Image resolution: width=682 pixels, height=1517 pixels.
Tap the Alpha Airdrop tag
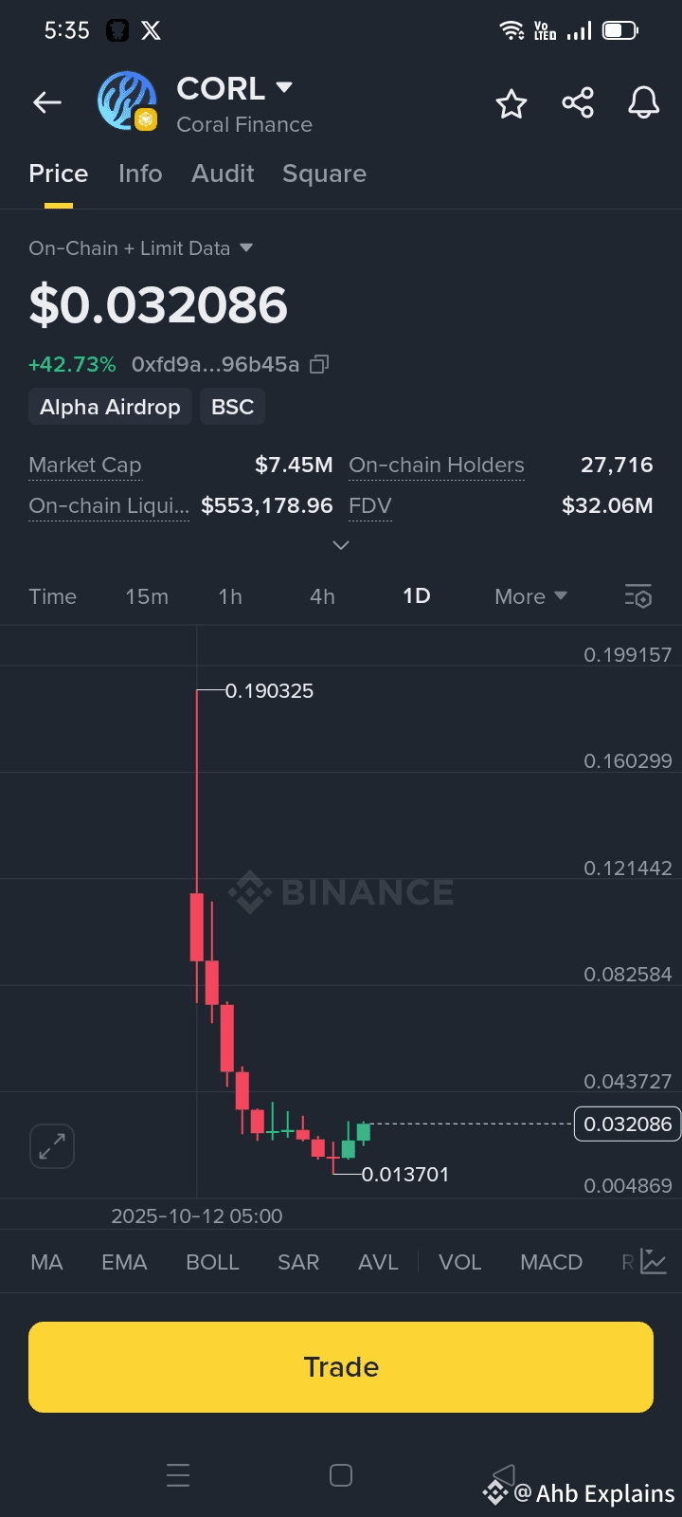[110, 407]
